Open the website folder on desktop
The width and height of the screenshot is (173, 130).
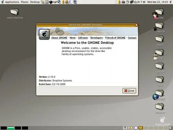click(159, 95)
